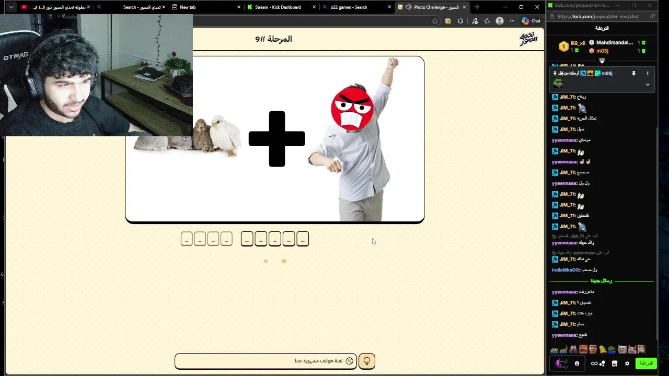Bookmark this page with the star icon

(x=435, y=21)
